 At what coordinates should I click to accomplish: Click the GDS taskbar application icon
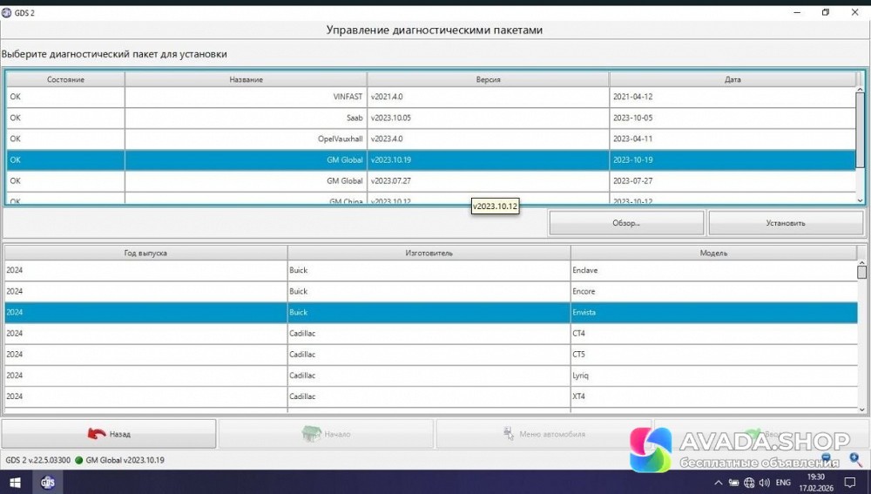click(x=48, y=482)
